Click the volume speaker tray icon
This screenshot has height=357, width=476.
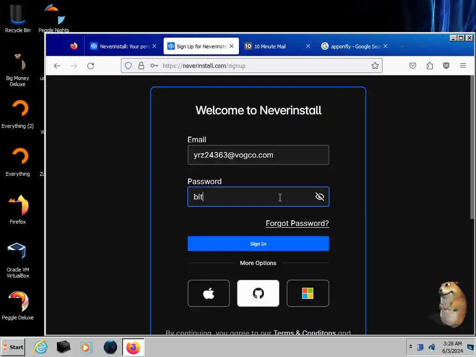[431, 347]
